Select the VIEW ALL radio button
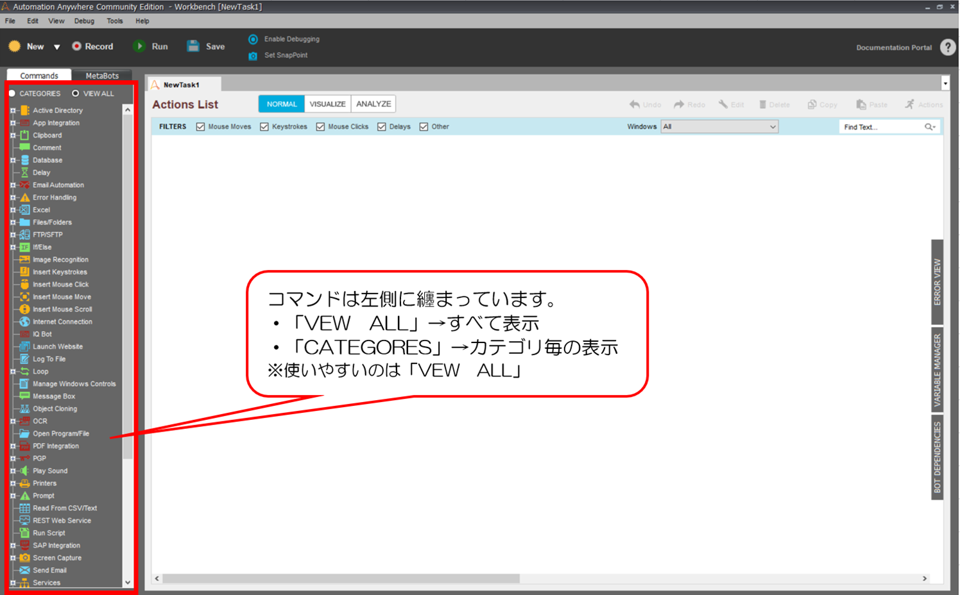 click(x=76, y=94)
